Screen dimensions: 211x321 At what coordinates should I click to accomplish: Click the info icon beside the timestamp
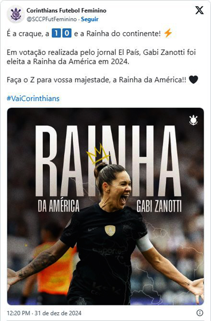(x=200, y=313)
